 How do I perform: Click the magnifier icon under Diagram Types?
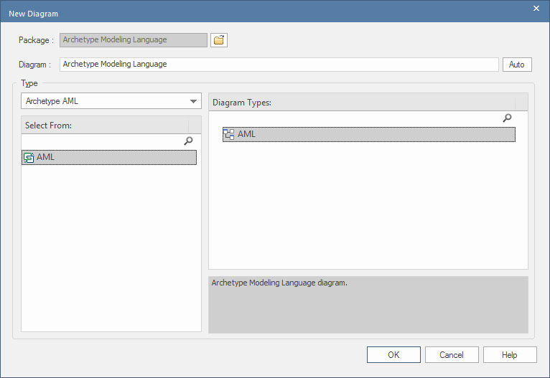[x=507, y=118]
